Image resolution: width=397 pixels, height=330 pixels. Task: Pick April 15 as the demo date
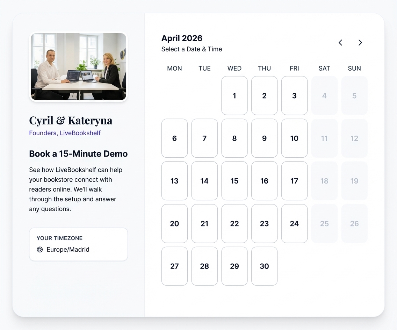pos(234,181)
